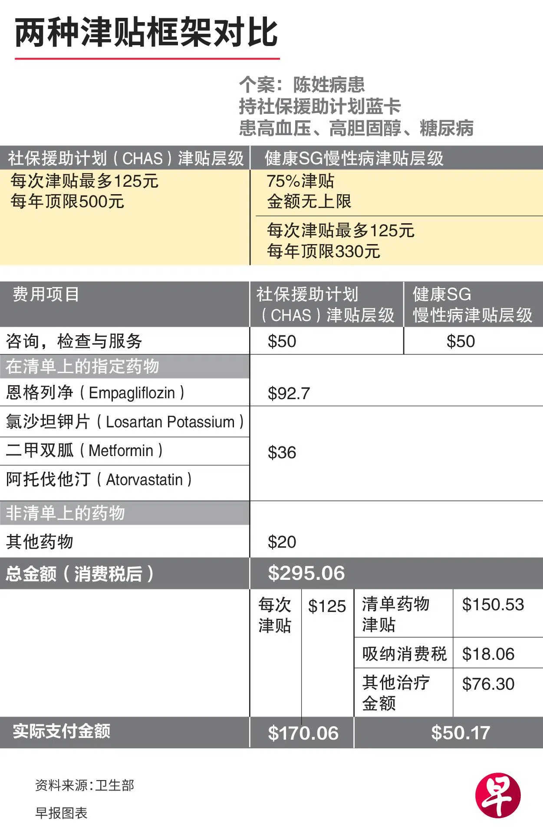Click the 二甲双胍 (Metformin) row
Screen dimensions: 543x840
click(84, 450)
